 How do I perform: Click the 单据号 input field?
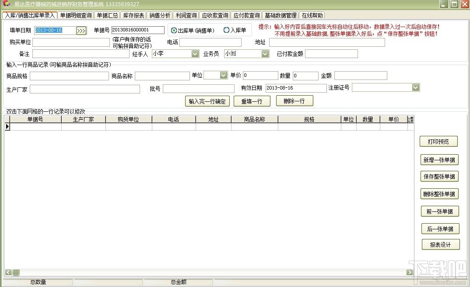point(138,30)
